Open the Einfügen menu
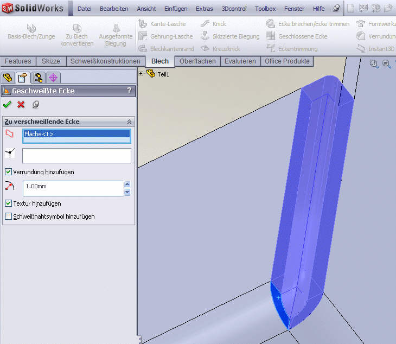The width and height of the screenshot is (396, 344). tap(175, 9)
